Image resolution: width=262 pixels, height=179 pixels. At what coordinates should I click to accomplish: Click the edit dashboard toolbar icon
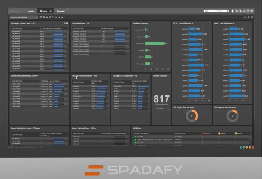(40, 17)
